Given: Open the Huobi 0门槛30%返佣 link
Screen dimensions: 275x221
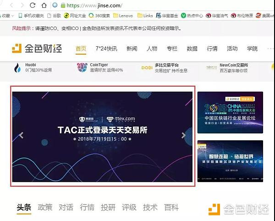Looking at the screenshot, I should 38,70.
